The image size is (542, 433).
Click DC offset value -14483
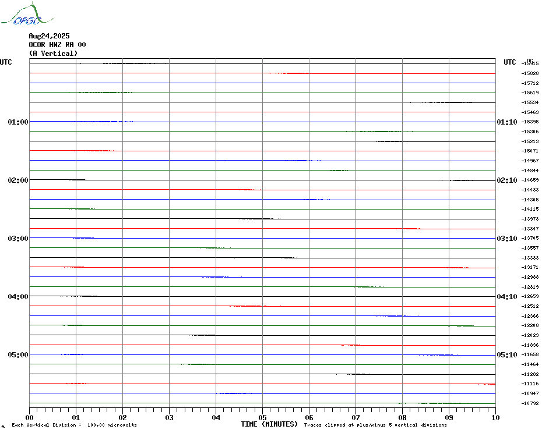[x=530, y=190]
